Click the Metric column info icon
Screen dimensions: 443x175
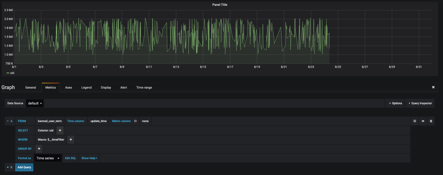click(135, 121)
